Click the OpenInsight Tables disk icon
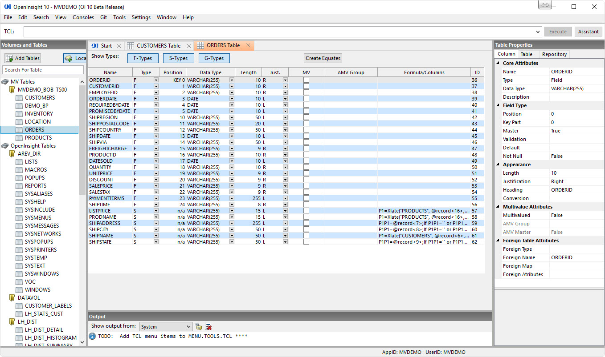The image size is (605, 357). [5, 146]
